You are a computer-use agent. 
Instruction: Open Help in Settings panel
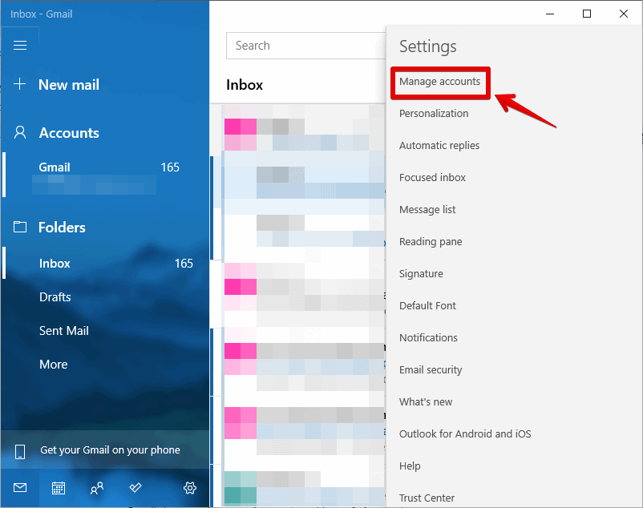click(410, 466)
